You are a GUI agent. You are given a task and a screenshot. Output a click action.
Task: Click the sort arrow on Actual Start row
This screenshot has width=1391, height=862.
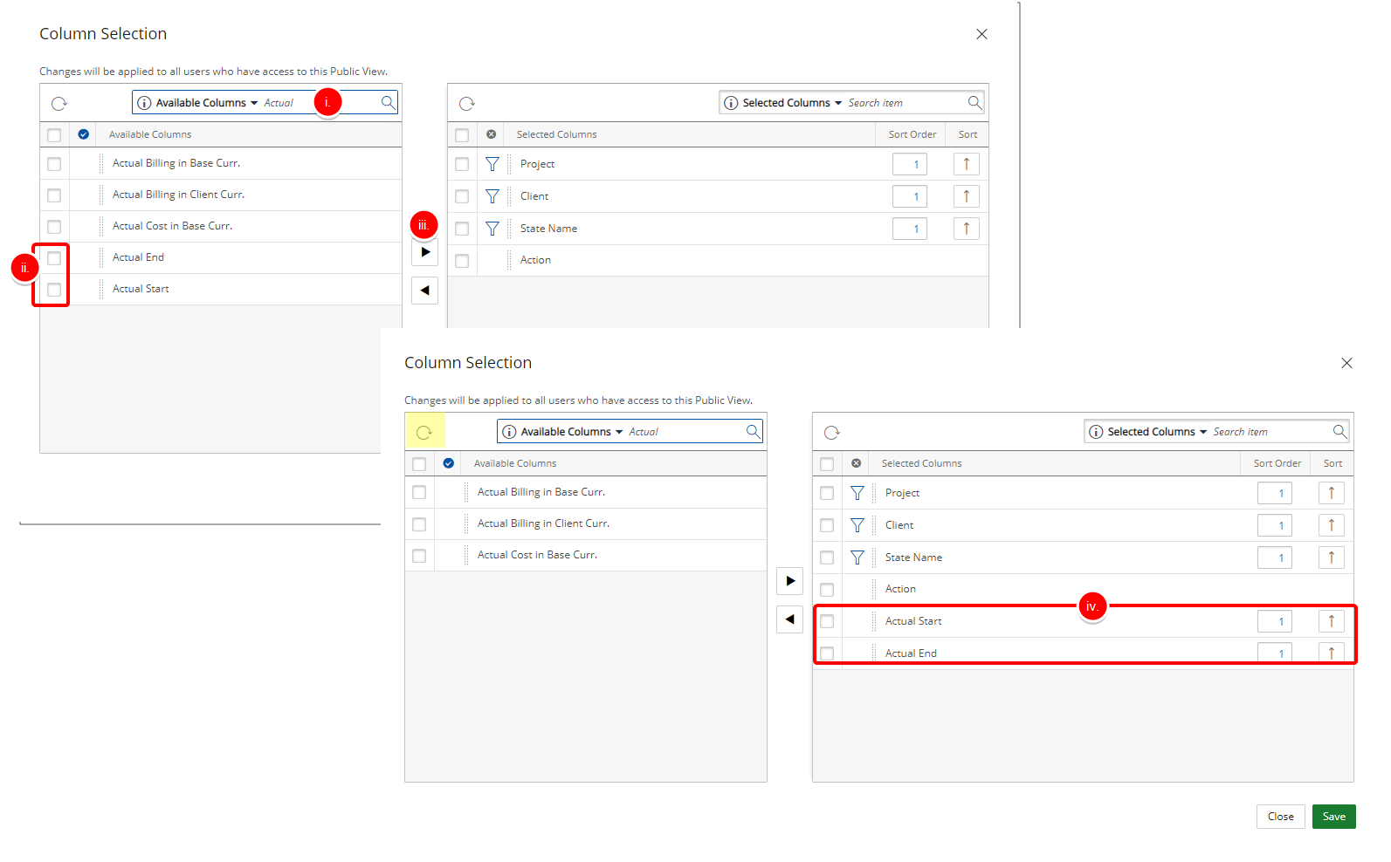point(1331,621)
